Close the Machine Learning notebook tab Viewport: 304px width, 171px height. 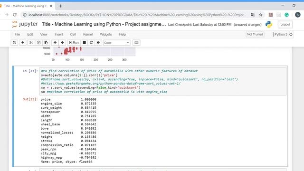coord(51,6)
